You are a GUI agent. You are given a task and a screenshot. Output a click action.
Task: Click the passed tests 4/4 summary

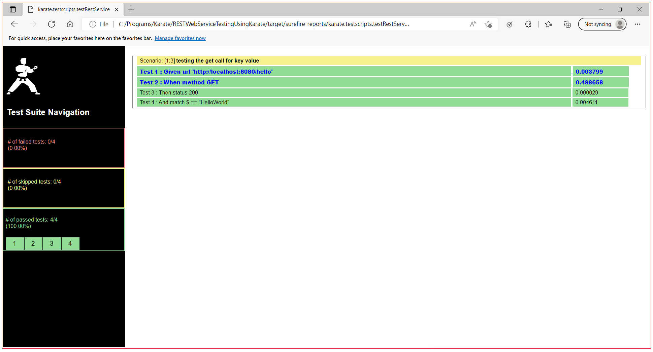pos(31,223)
